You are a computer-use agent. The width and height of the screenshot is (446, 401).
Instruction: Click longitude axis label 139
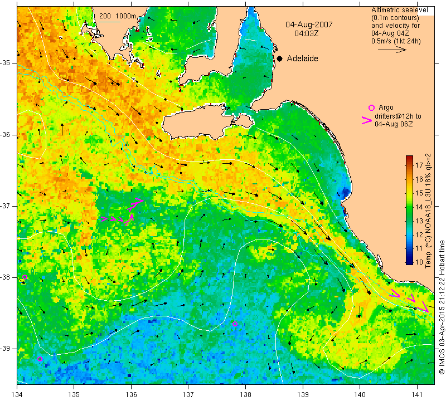(x=303, y=394)
